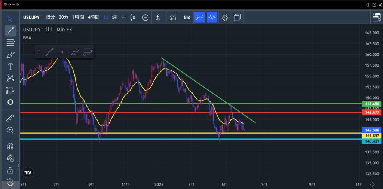Image resolution: width=383 pixels, height=189 pixels.
Task: Switch to 1時間 timeframe
Action: click(x=78, y=17)
